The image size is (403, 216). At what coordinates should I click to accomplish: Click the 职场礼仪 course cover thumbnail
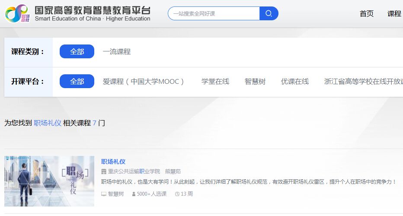click(49, 181)
